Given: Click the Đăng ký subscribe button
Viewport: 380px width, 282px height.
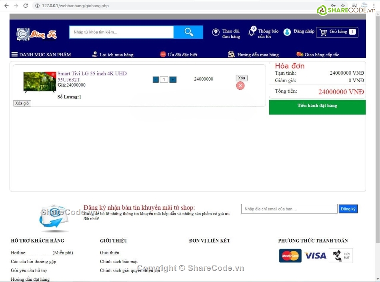Looking at the screenshot, I should click(x=348, y=209).
